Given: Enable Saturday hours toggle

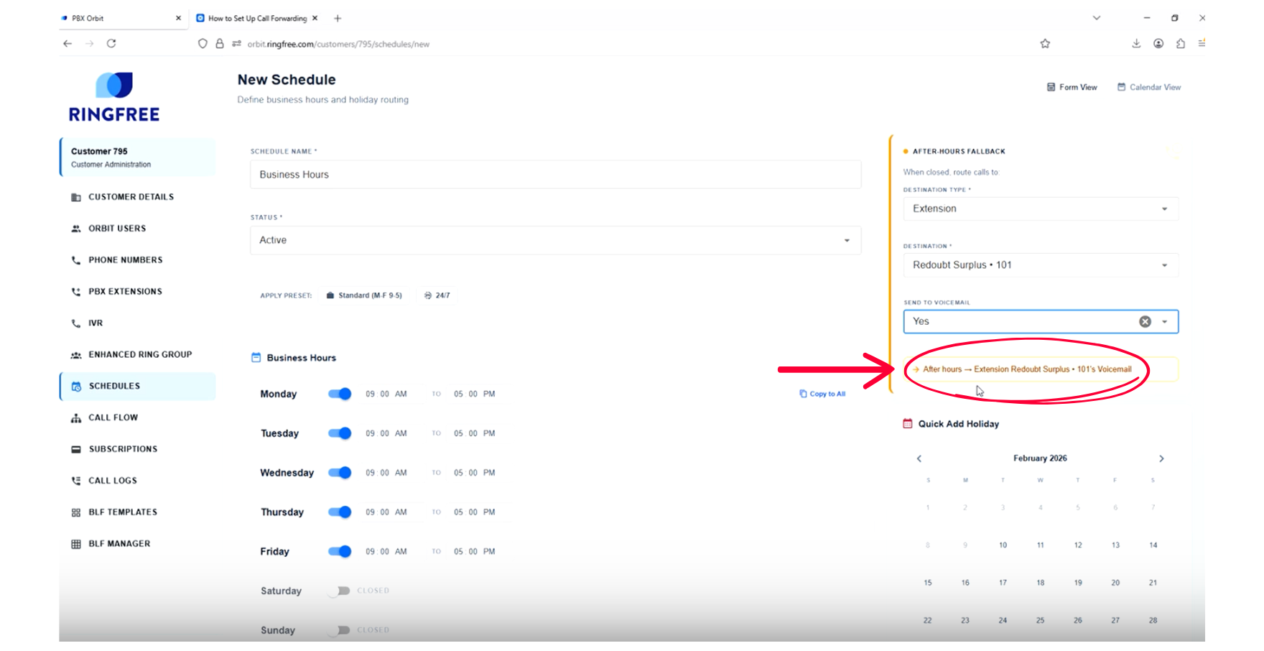Looking at the screenshot, I should pos(339,591).
